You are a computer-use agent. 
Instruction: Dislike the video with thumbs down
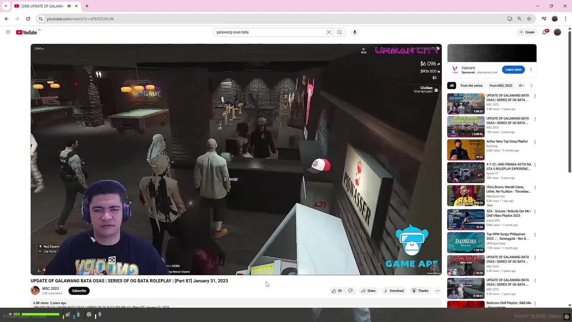(350, 291)
